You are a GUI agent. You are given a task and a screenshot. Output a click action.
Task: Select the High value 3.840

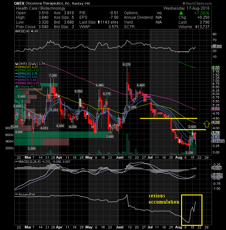(43, 17)
